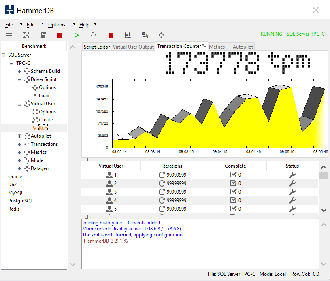
Task: Collapse the SQL Server tree node
Action: point(3,55)
